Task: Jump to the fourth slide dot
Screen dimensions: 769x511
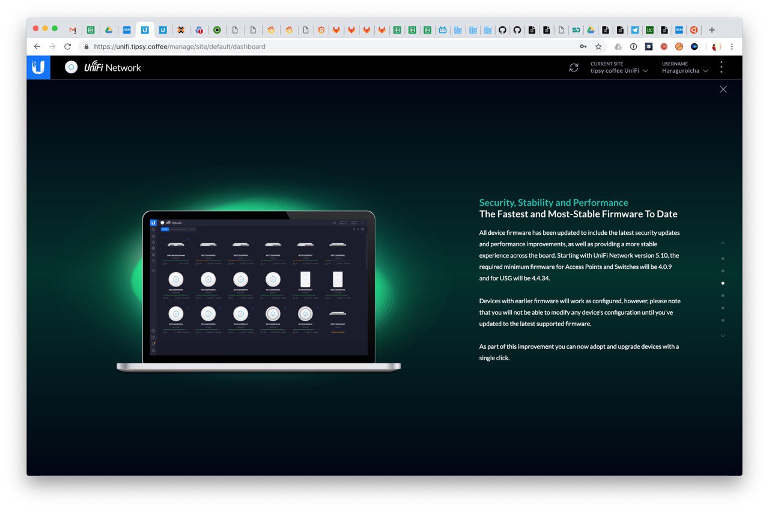Action: [723, 295]
